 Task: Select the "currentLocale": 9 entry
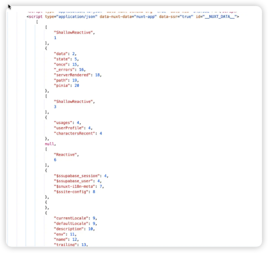[x=75, y=218]
